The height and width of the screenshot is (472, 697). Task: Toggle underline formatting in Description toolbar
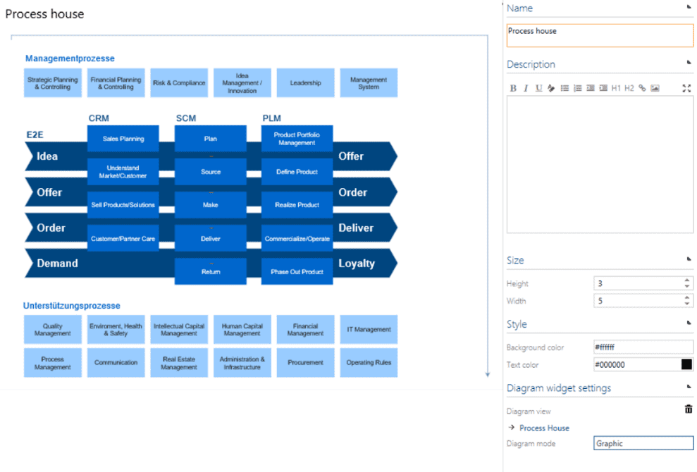click(538, 88)
